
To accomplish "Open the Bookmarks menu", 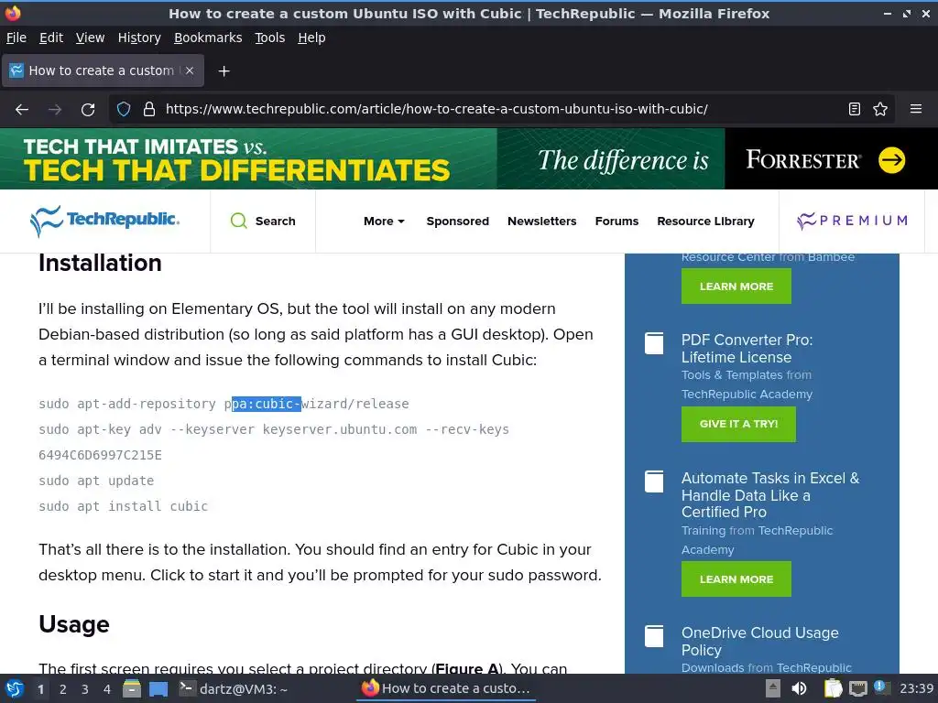I will pyautogui.click(x=208, y=38).
